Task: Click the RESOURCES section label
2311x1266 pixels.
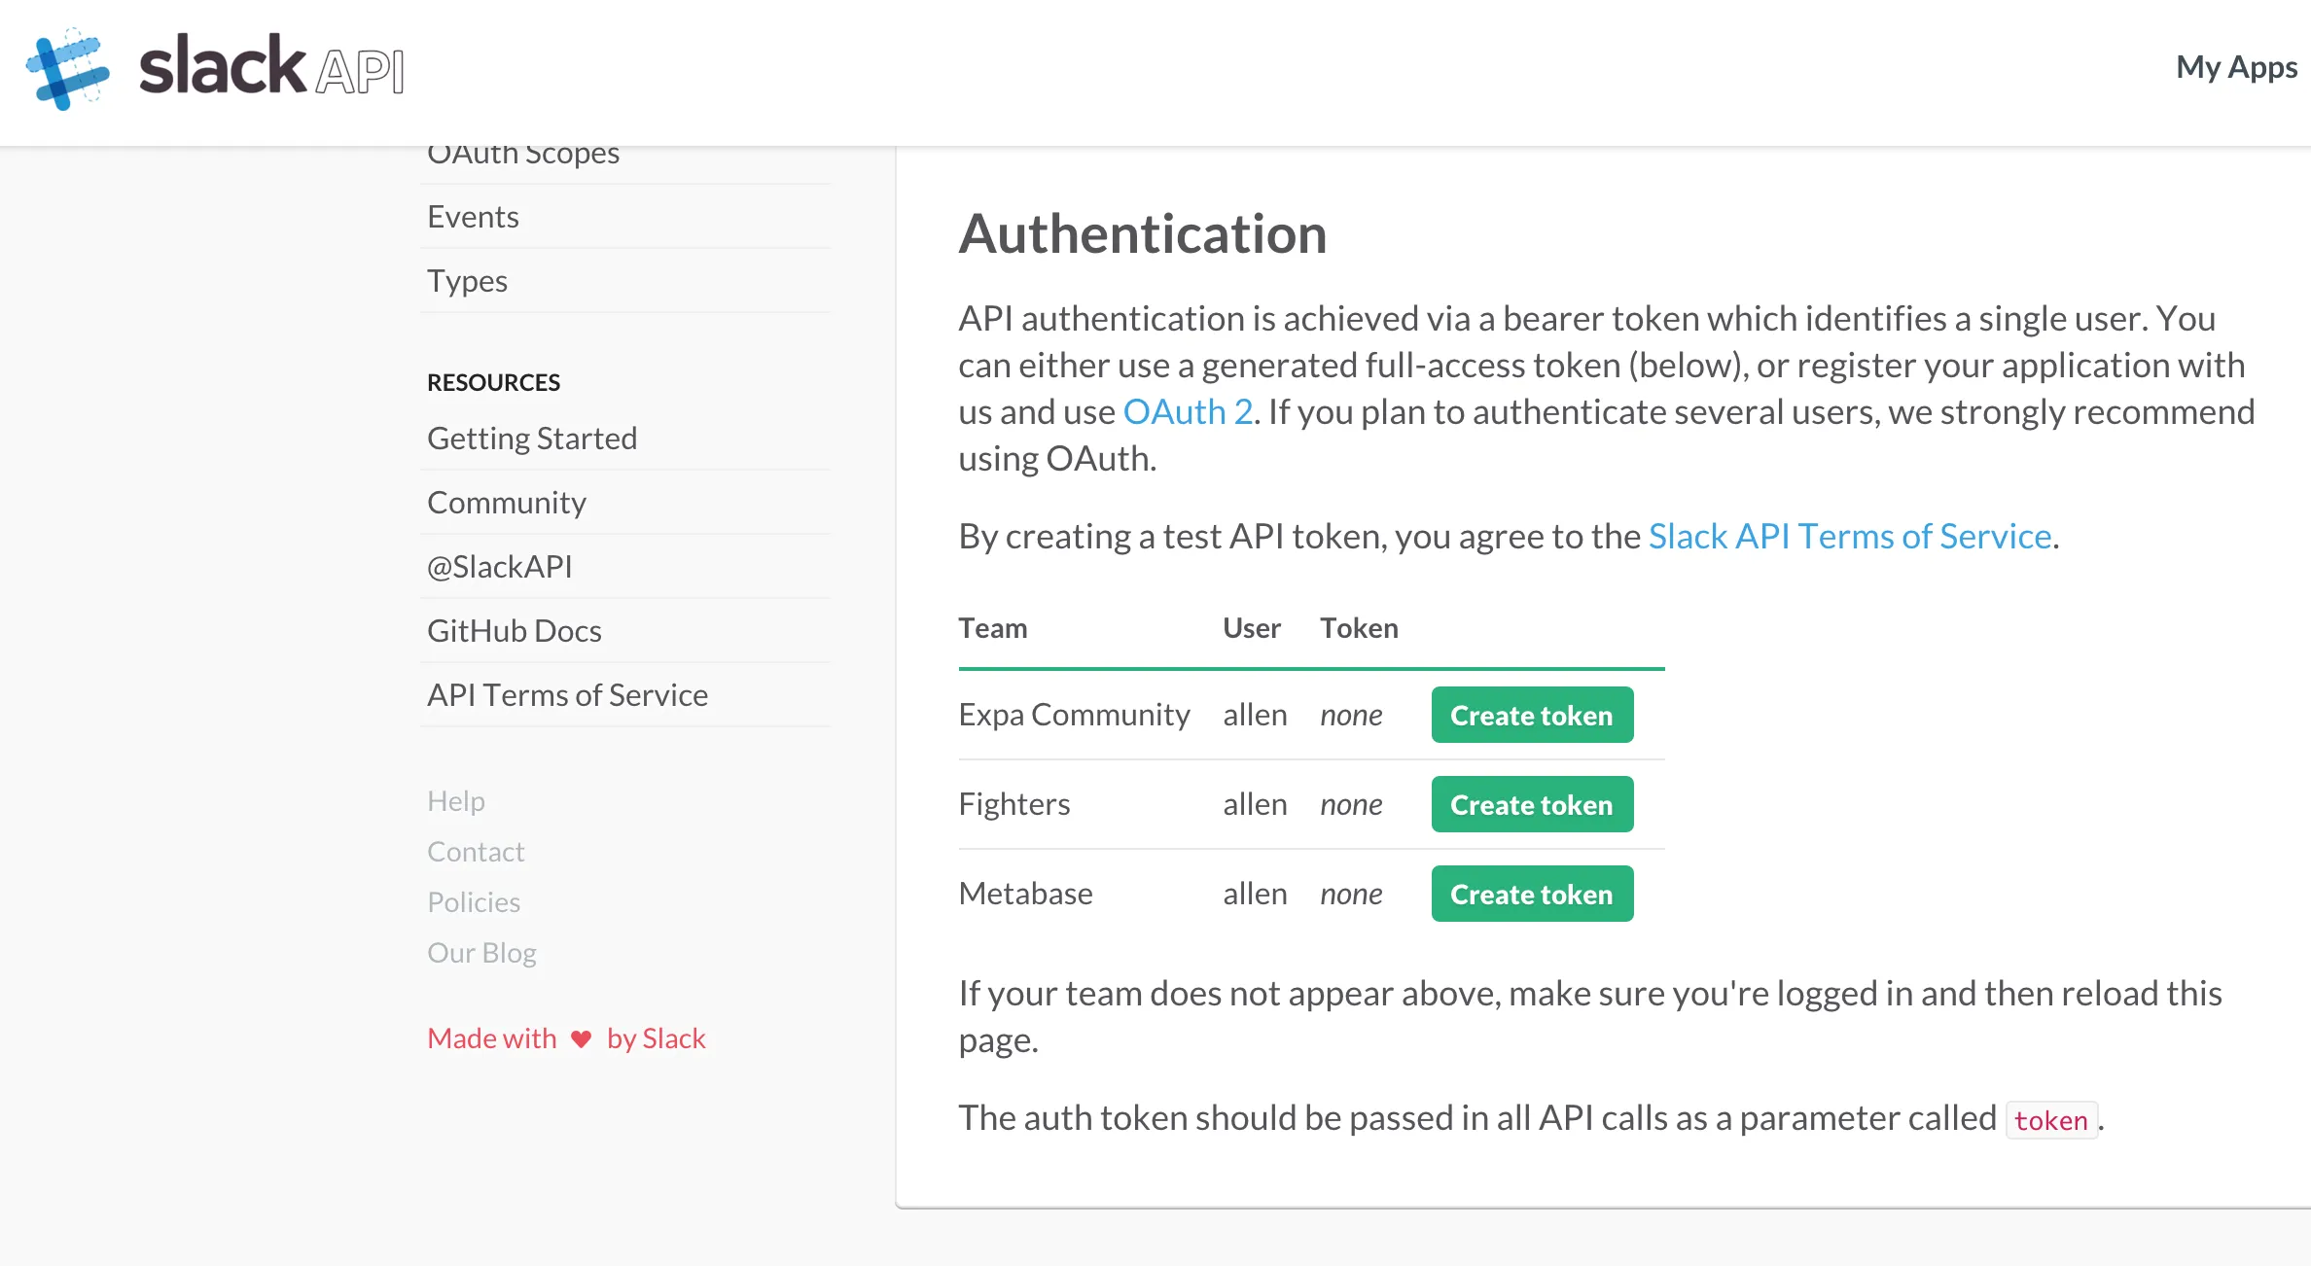Action: coord(493,382)
